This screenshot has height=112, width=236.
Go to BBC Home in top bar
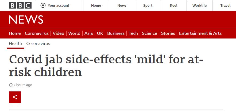pyautogui.click(x=96, y=5)
